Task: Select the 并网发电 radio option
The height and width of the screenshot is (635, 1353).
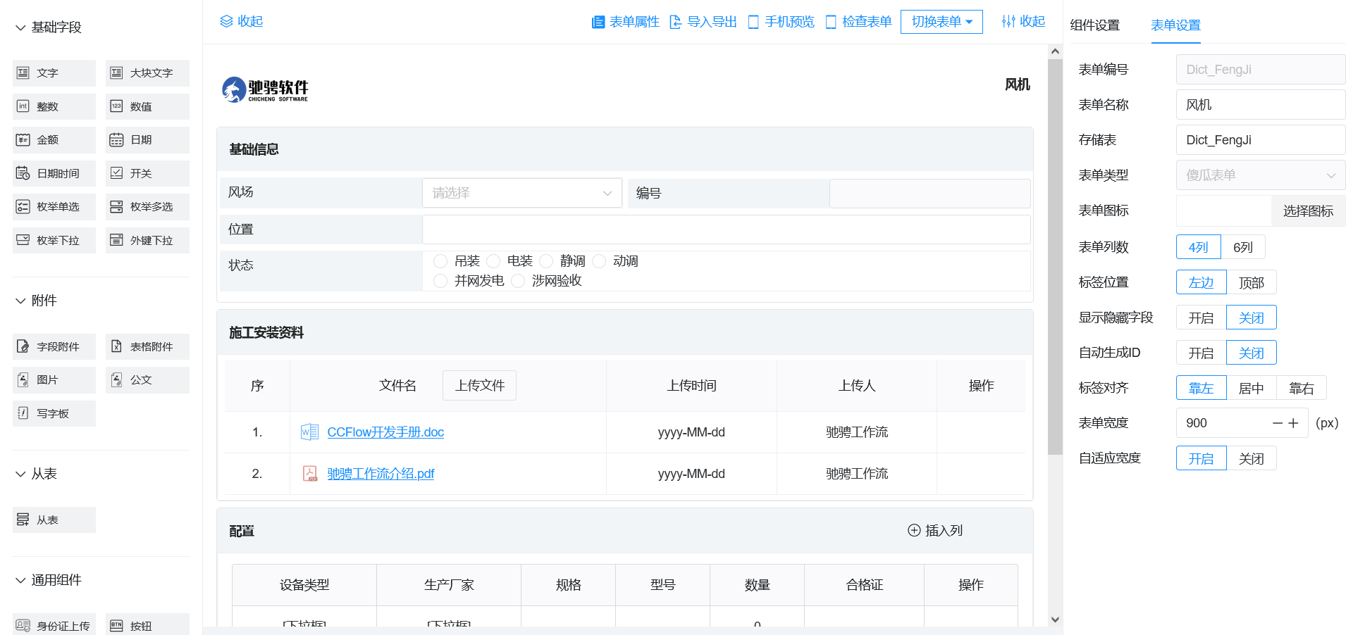Action: tap(440, 281)
